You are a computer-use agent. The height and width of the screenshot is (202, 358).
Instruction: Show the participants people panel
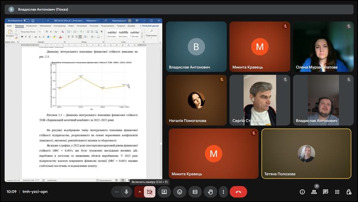314,192
